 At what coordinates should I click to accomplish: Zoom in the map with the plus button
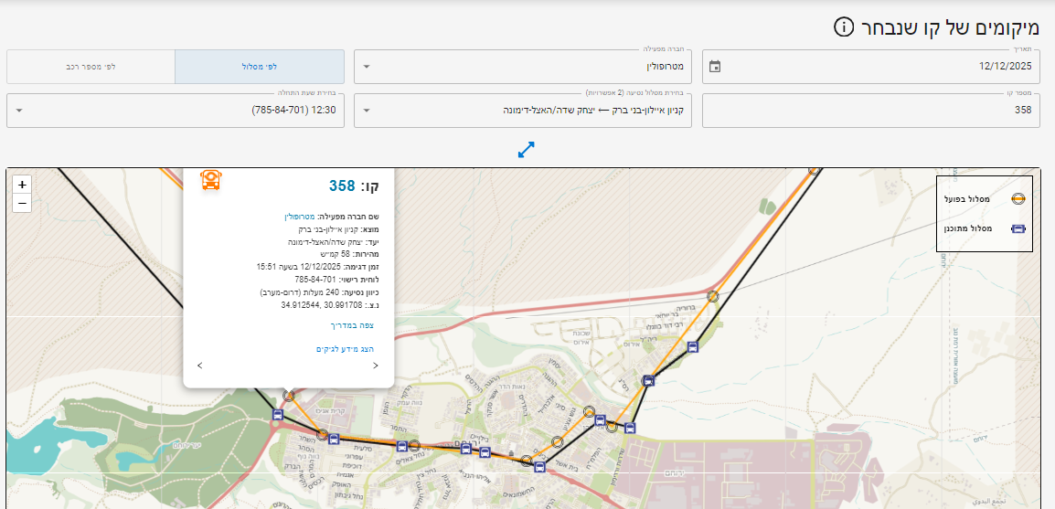(22, 185)
